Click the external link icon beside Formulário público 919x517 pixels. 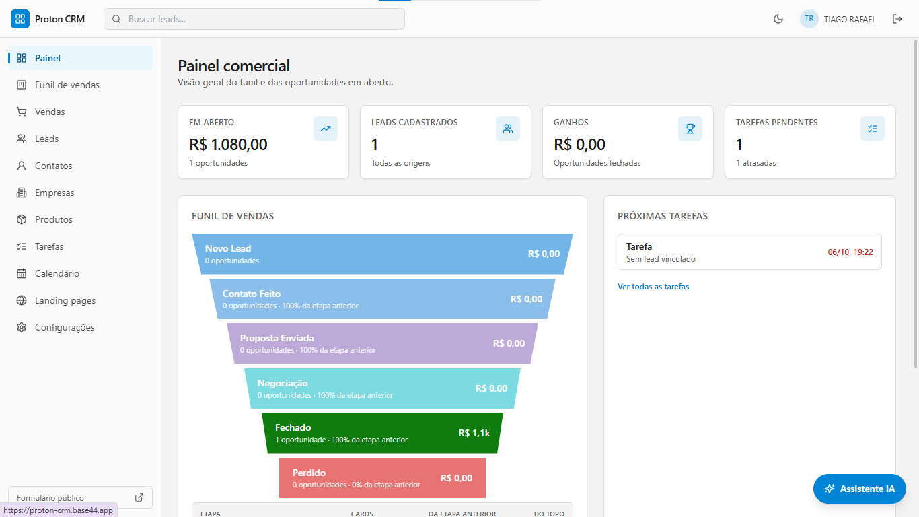click(x=139, y=497)
